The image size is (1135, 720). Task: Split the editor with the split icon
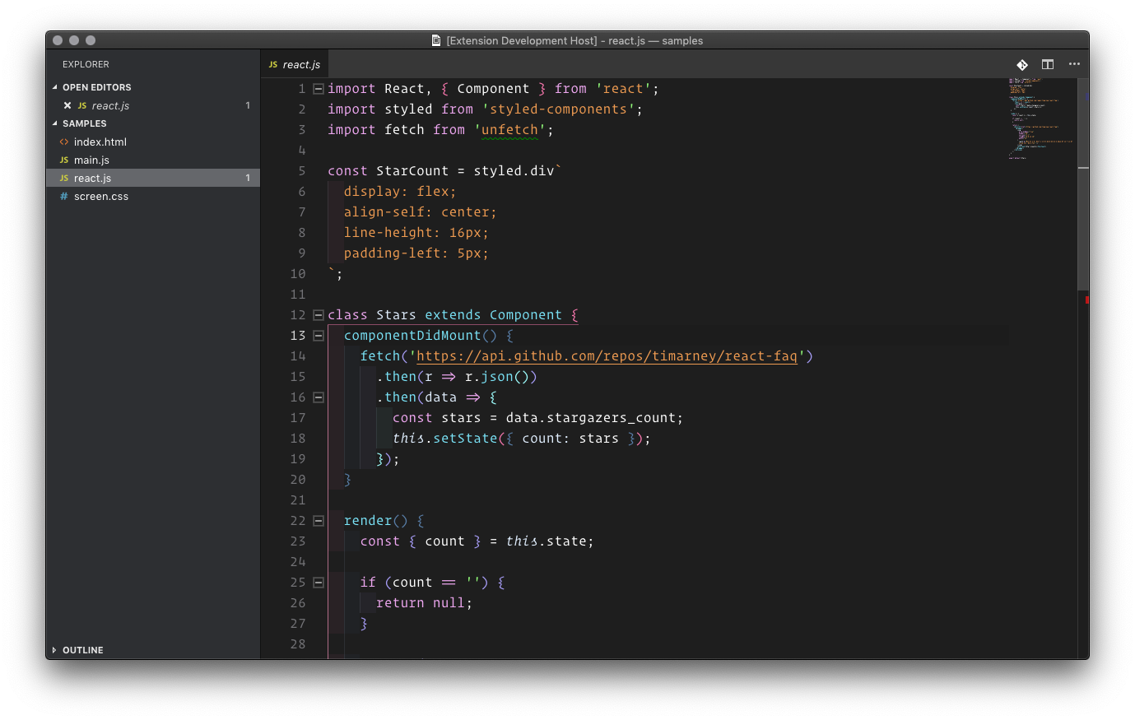pyautogui.click(x=1048, y=64)
